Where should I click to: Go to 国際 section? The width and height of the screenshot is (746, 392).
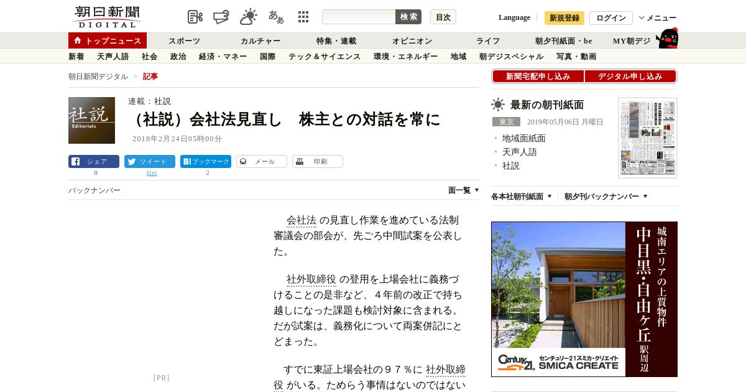point(268,57)
